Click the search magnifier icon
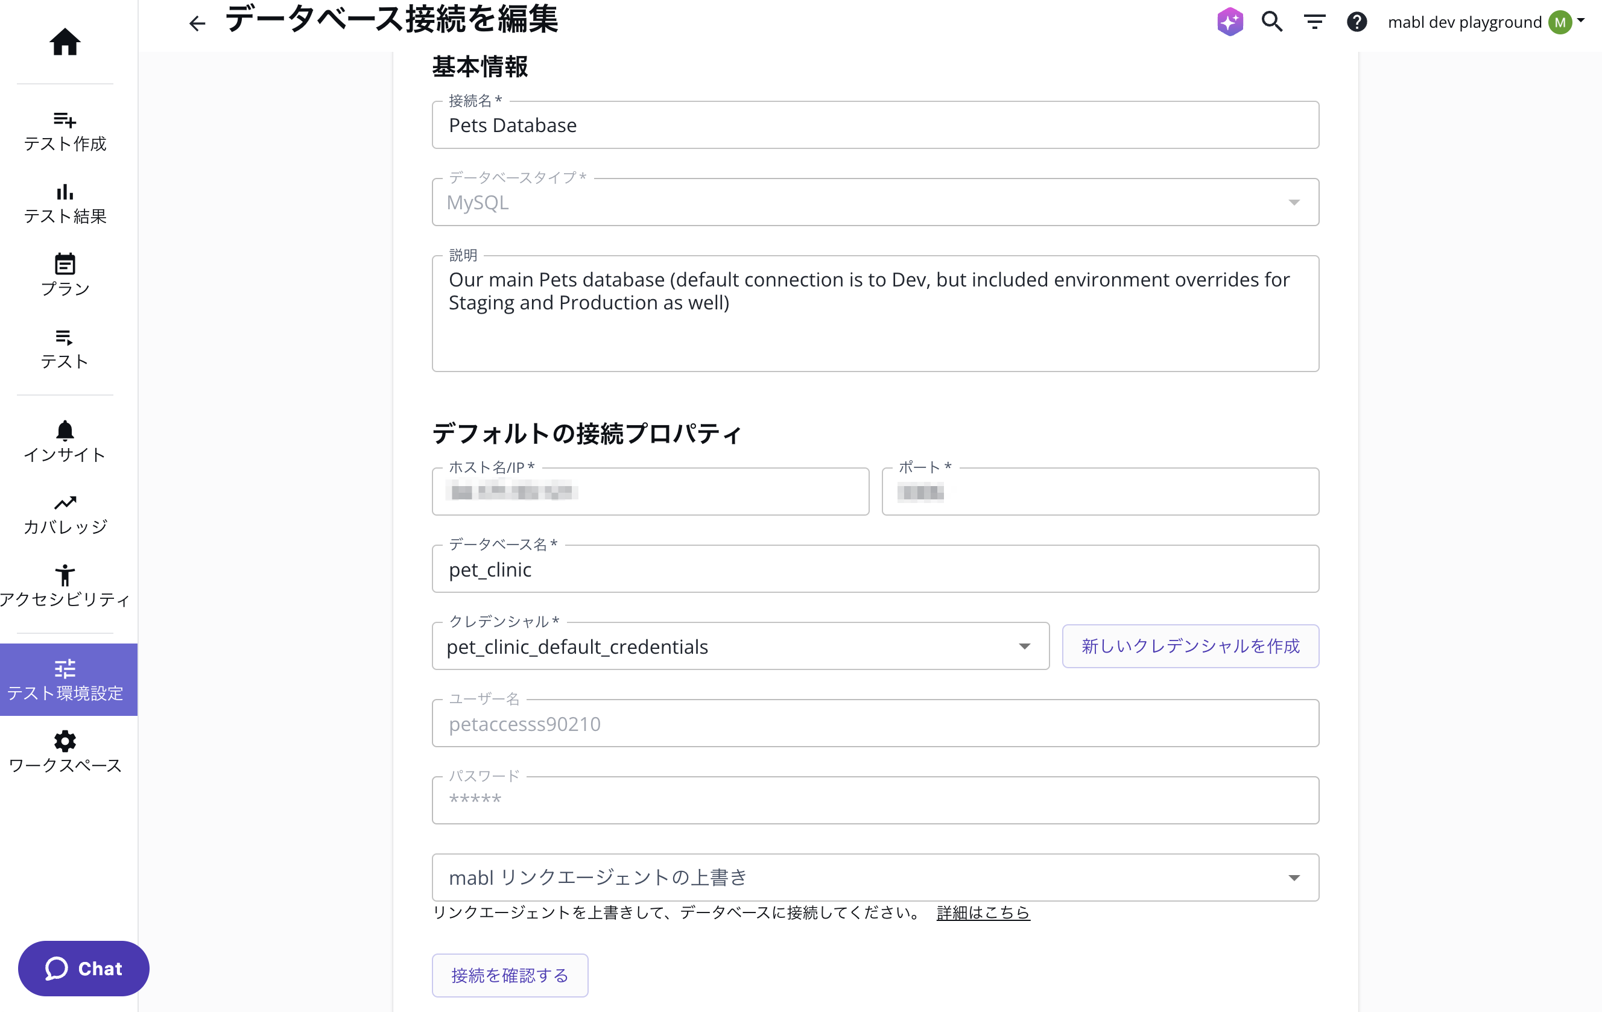1602x1012 pixels. (x=1272, y=22)
